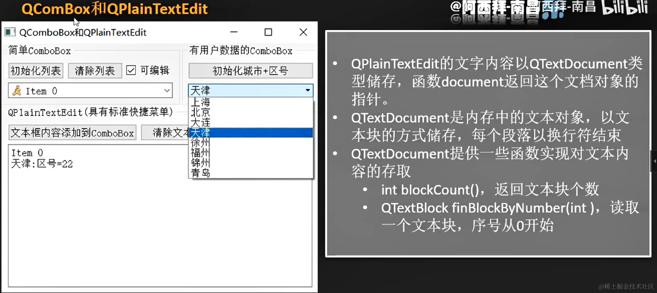Toggle the 可编辑 checkbox
Image resolution: width=657 pixels, height=293 pixels.
[131, 70]
